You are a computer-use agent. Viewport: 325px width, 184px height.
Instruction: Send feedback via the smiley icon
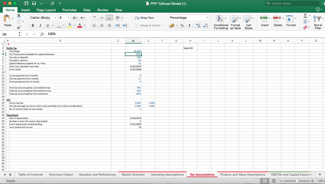point(318,9)
